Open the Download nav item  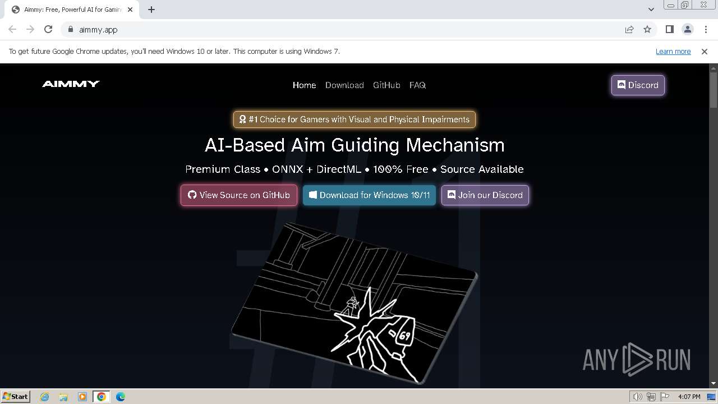(x=344, y=85)
